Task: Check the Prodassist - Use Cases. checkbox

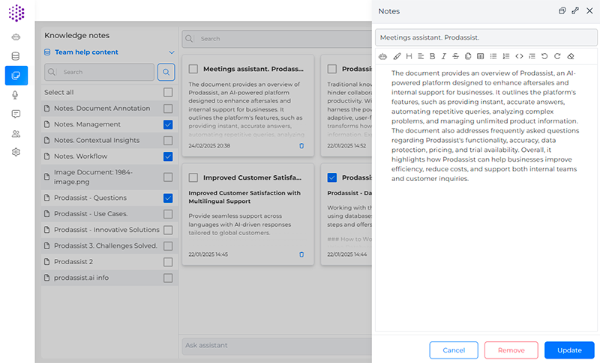Action: [x=168, y=214]
